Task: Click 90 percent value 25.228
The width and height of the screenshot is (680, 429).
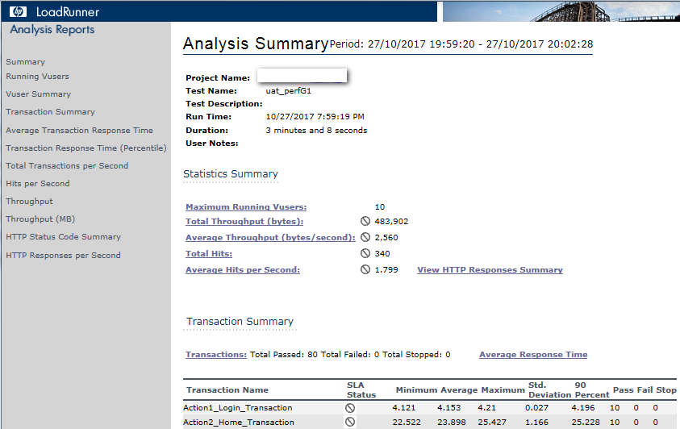Action: tap(586, 422)
